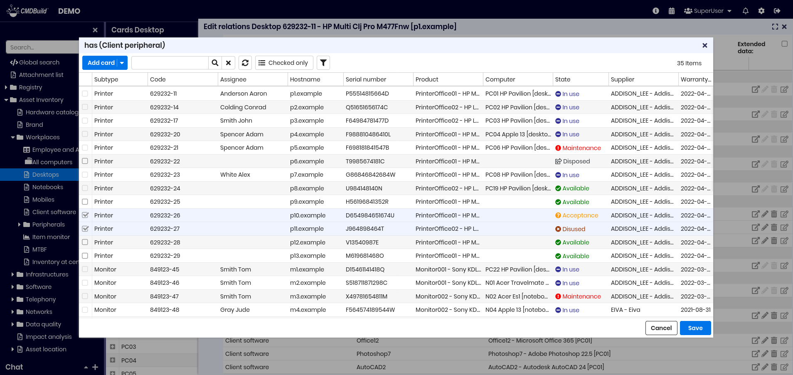Open the Add card dropdown arrow
The image size is (793, 375).
pos(122,63)
